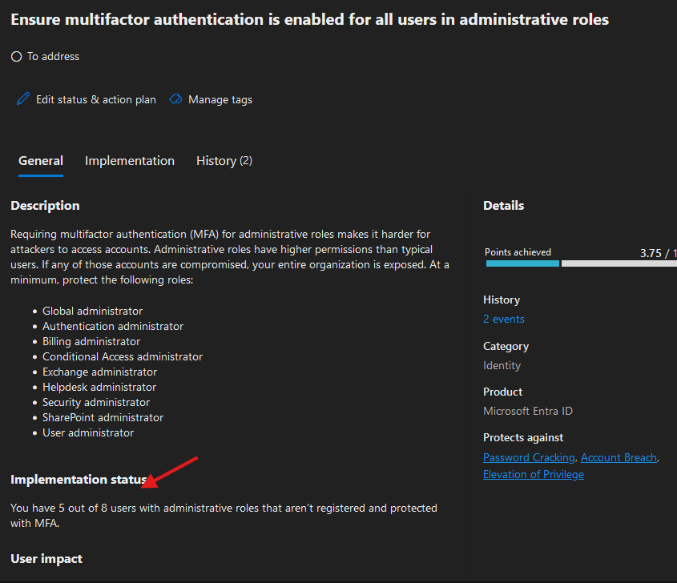
Task: Follow the Account Breach link
Action: pos(619,457)
